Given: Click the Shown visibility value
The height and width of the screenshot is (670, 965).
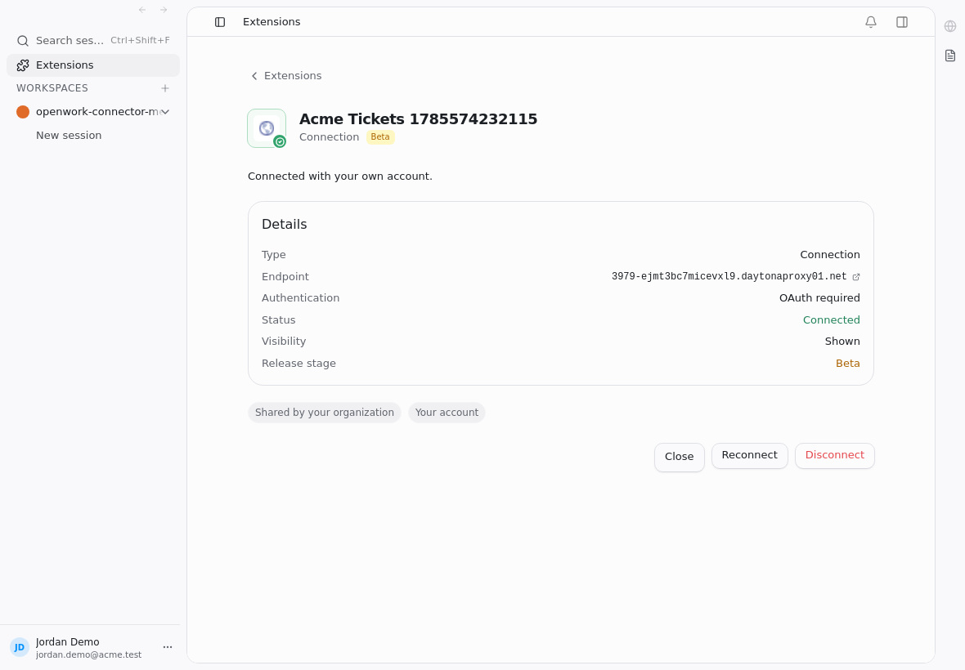Looking at the screenshot, I should click(x=842, y=342).
